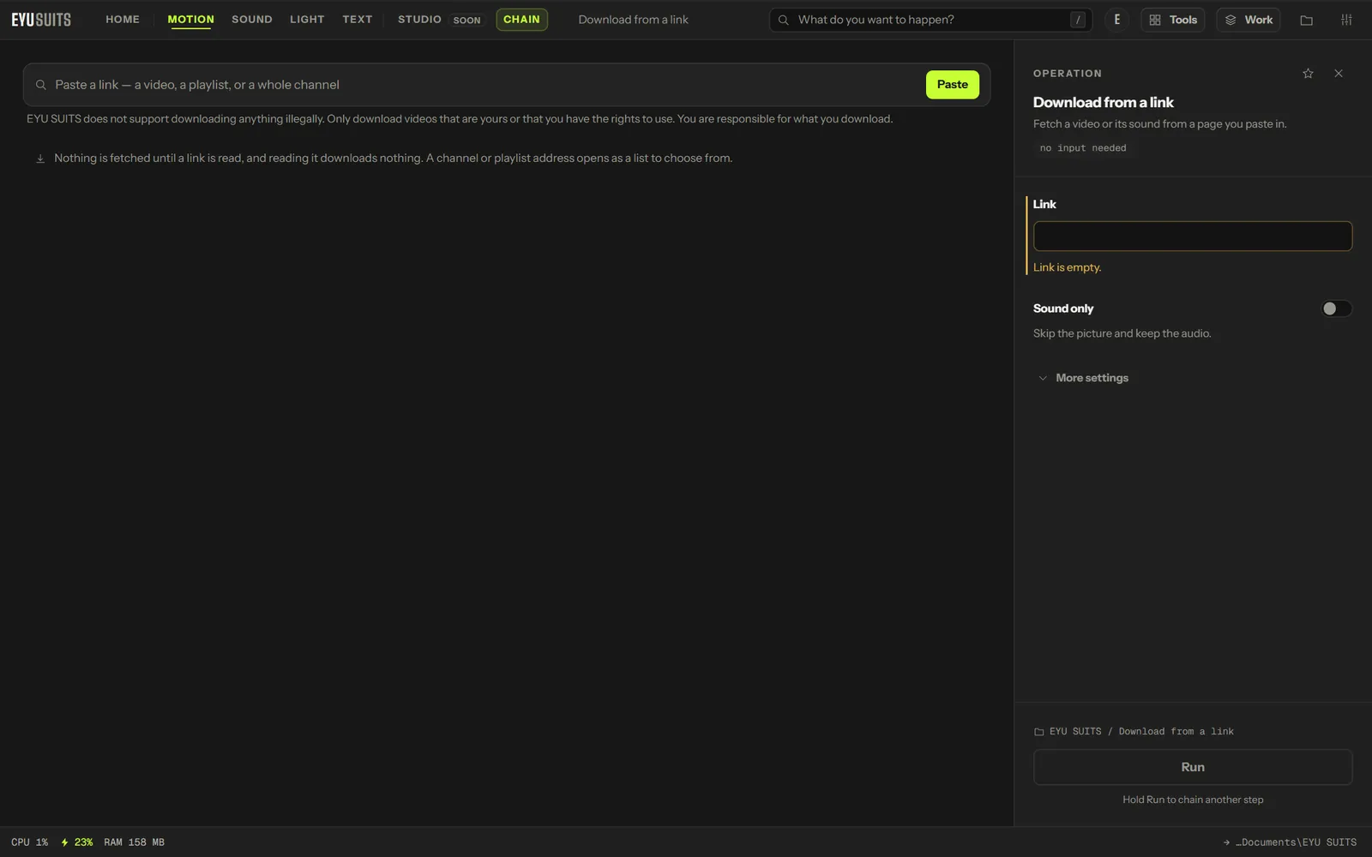Click the download arrow icon beside the hint
The image size is (1372, 857).
point(40,159)
